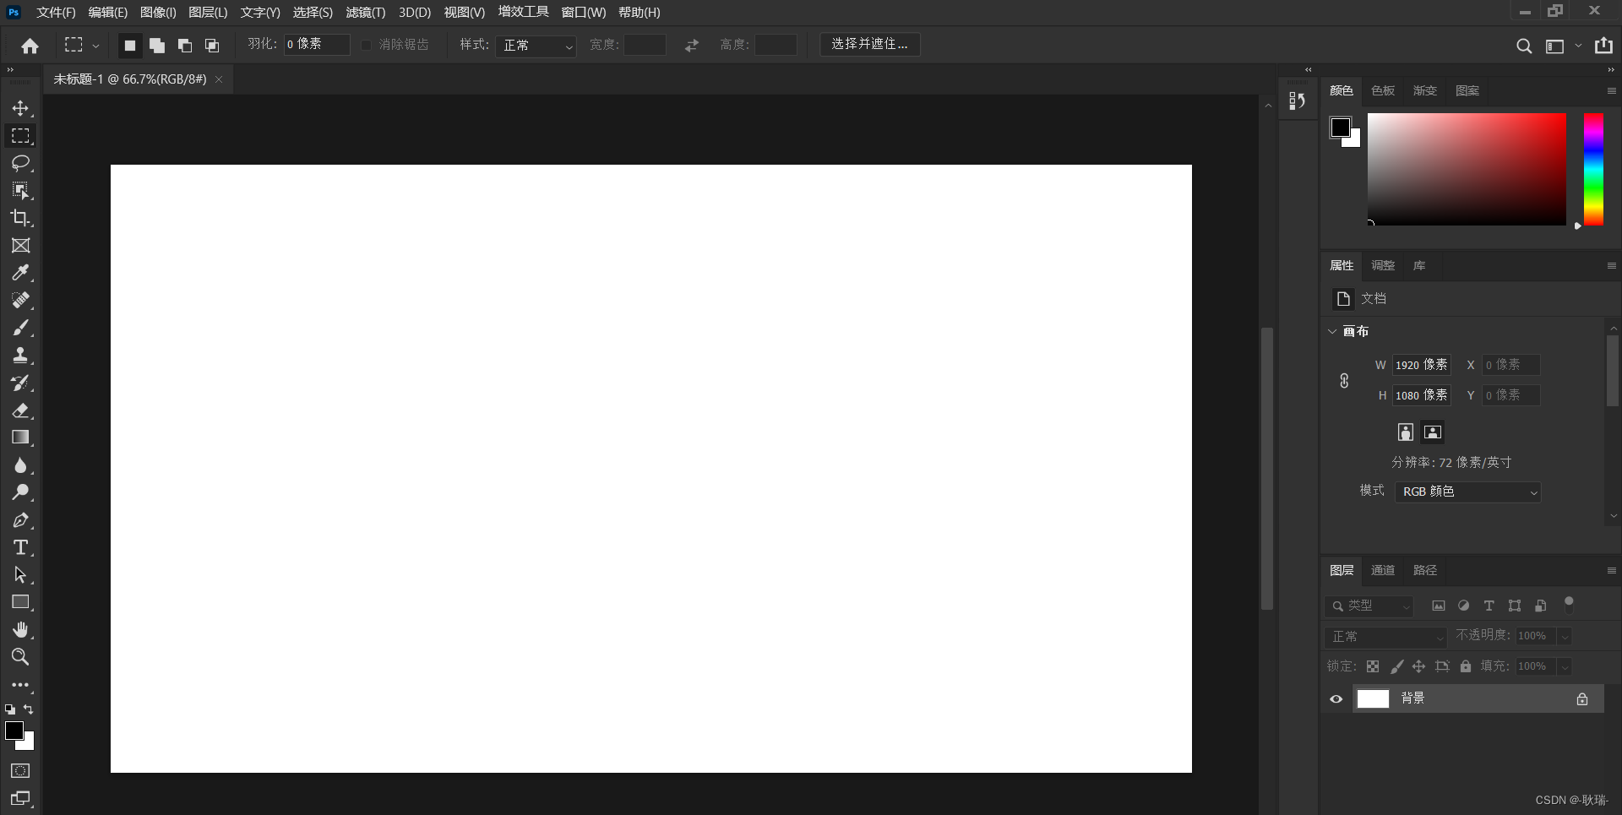
Task: Select the Rectangular Marquee tool in toolbar
Action: (20, 135)
